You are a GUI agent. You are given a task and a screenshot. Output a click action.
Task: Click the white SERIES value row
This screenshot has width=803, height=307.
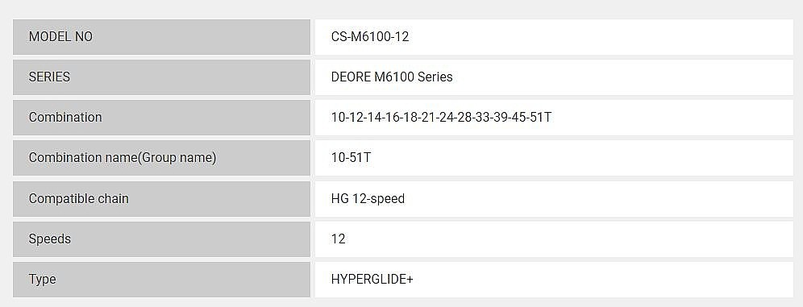(554, 77)
